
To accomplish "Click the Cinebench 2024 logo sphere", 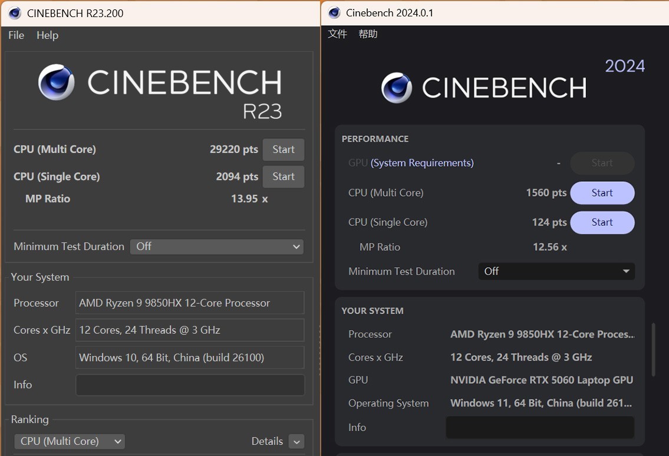I will pyautogui.click(x=397, y=88).
